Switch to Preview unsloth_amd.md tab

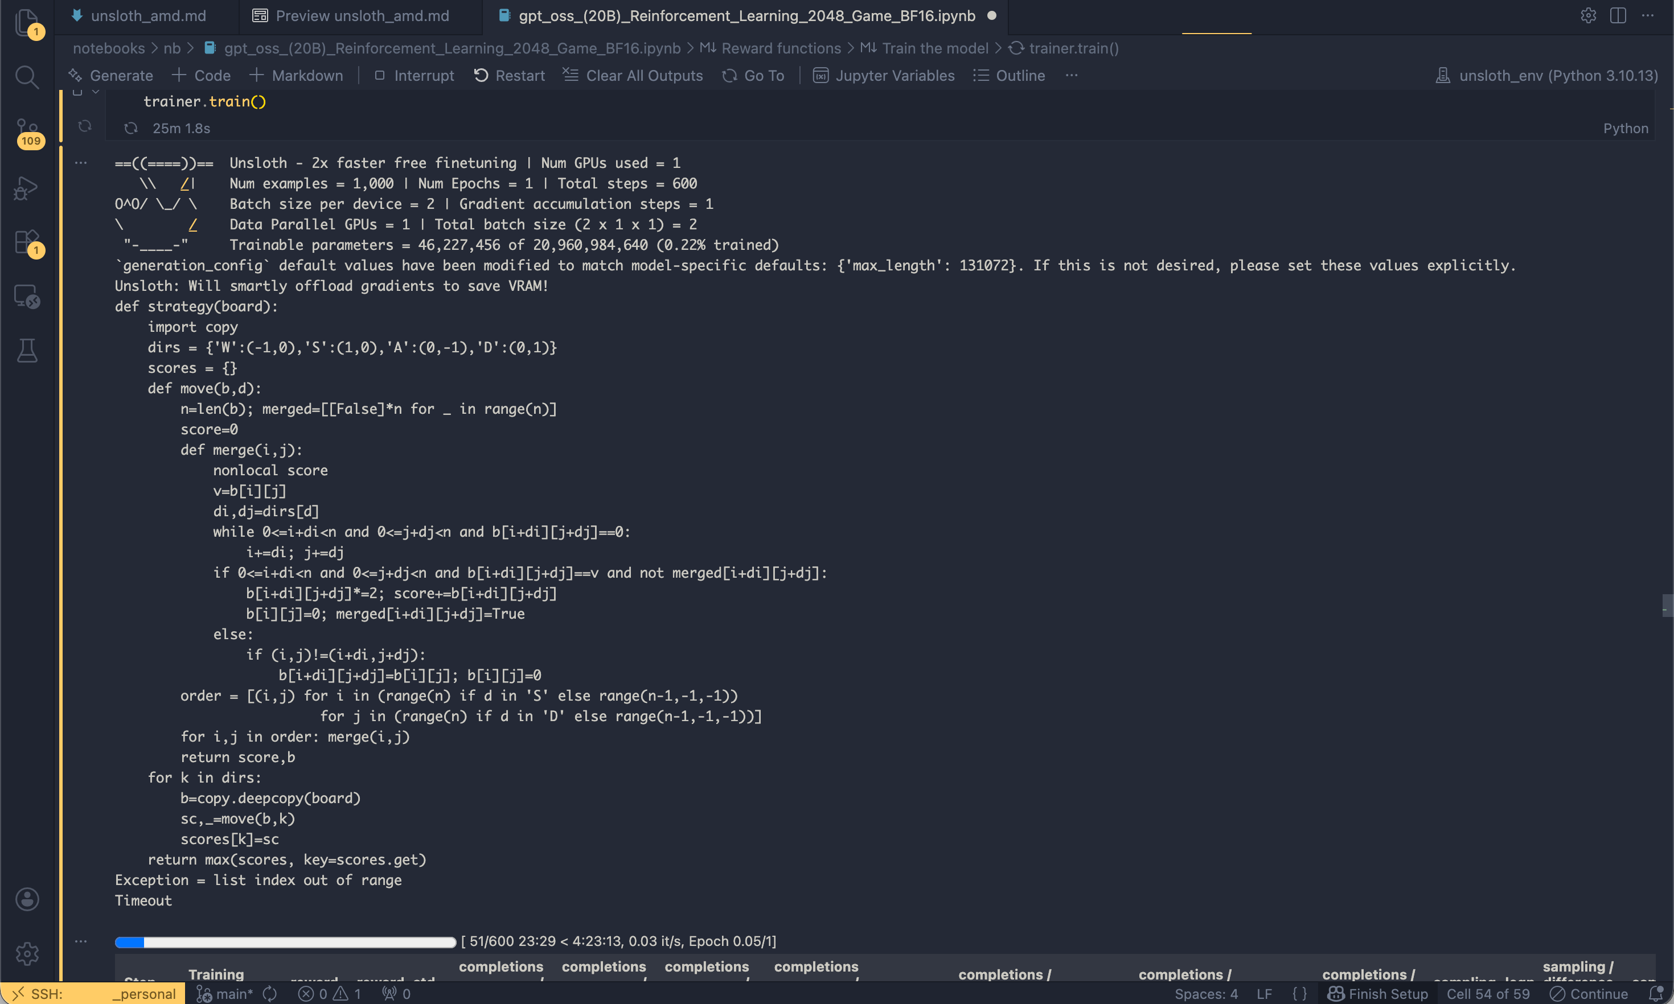[x=362, y=15]
